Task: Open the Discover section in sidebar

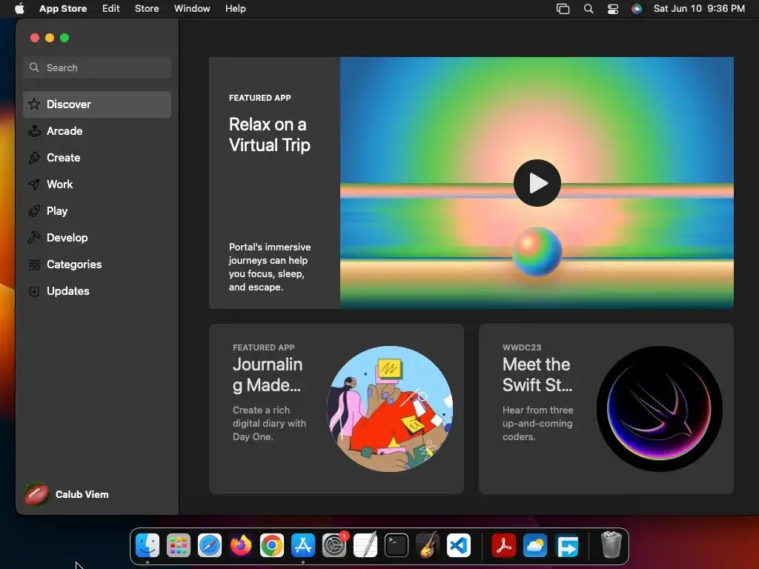Action: click(97, 104)
